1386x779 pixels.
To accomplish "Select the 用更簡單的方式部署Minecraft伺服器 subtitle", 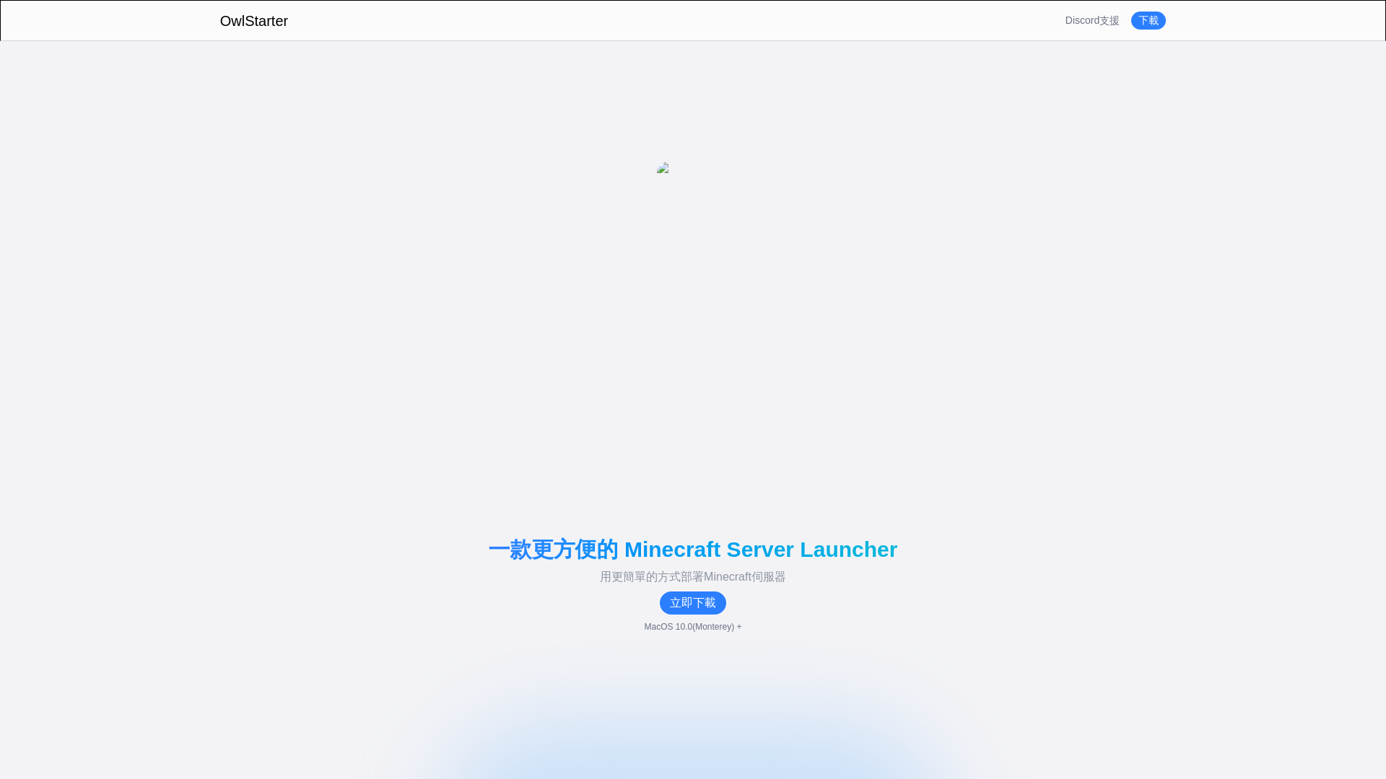I will (x=692, y=577).
